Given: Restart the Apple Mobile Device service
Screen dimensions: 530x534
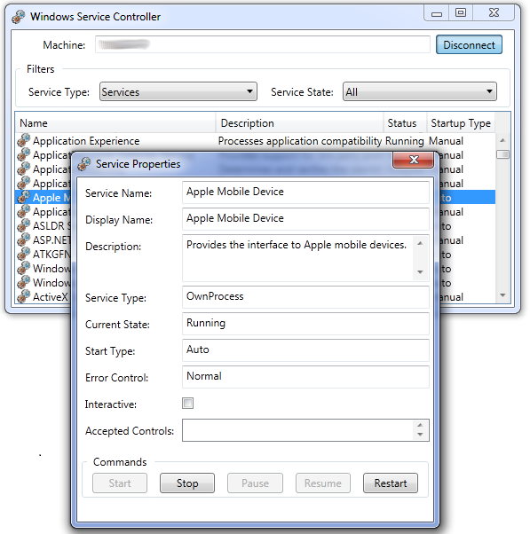Looking at the screenshot, I should [391, 483].
